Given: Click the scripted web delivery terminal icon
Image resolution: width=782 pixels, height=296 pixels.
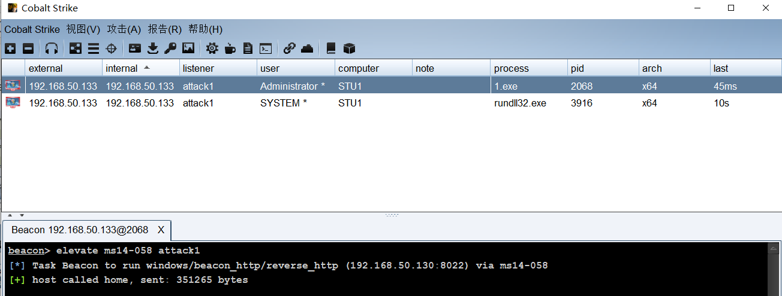Looking at the screenshot, I should click(x=266, y=48).
